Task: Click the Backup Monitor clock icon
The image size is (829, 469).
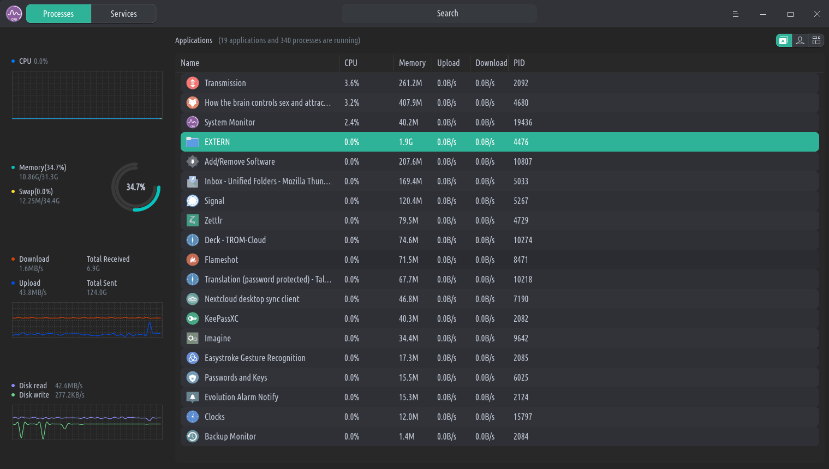Action: coord(192,436)
